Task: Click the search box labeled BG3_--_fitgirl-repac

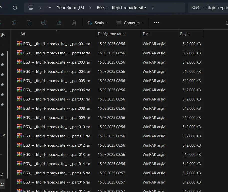Action: click(x=208, y=7)
